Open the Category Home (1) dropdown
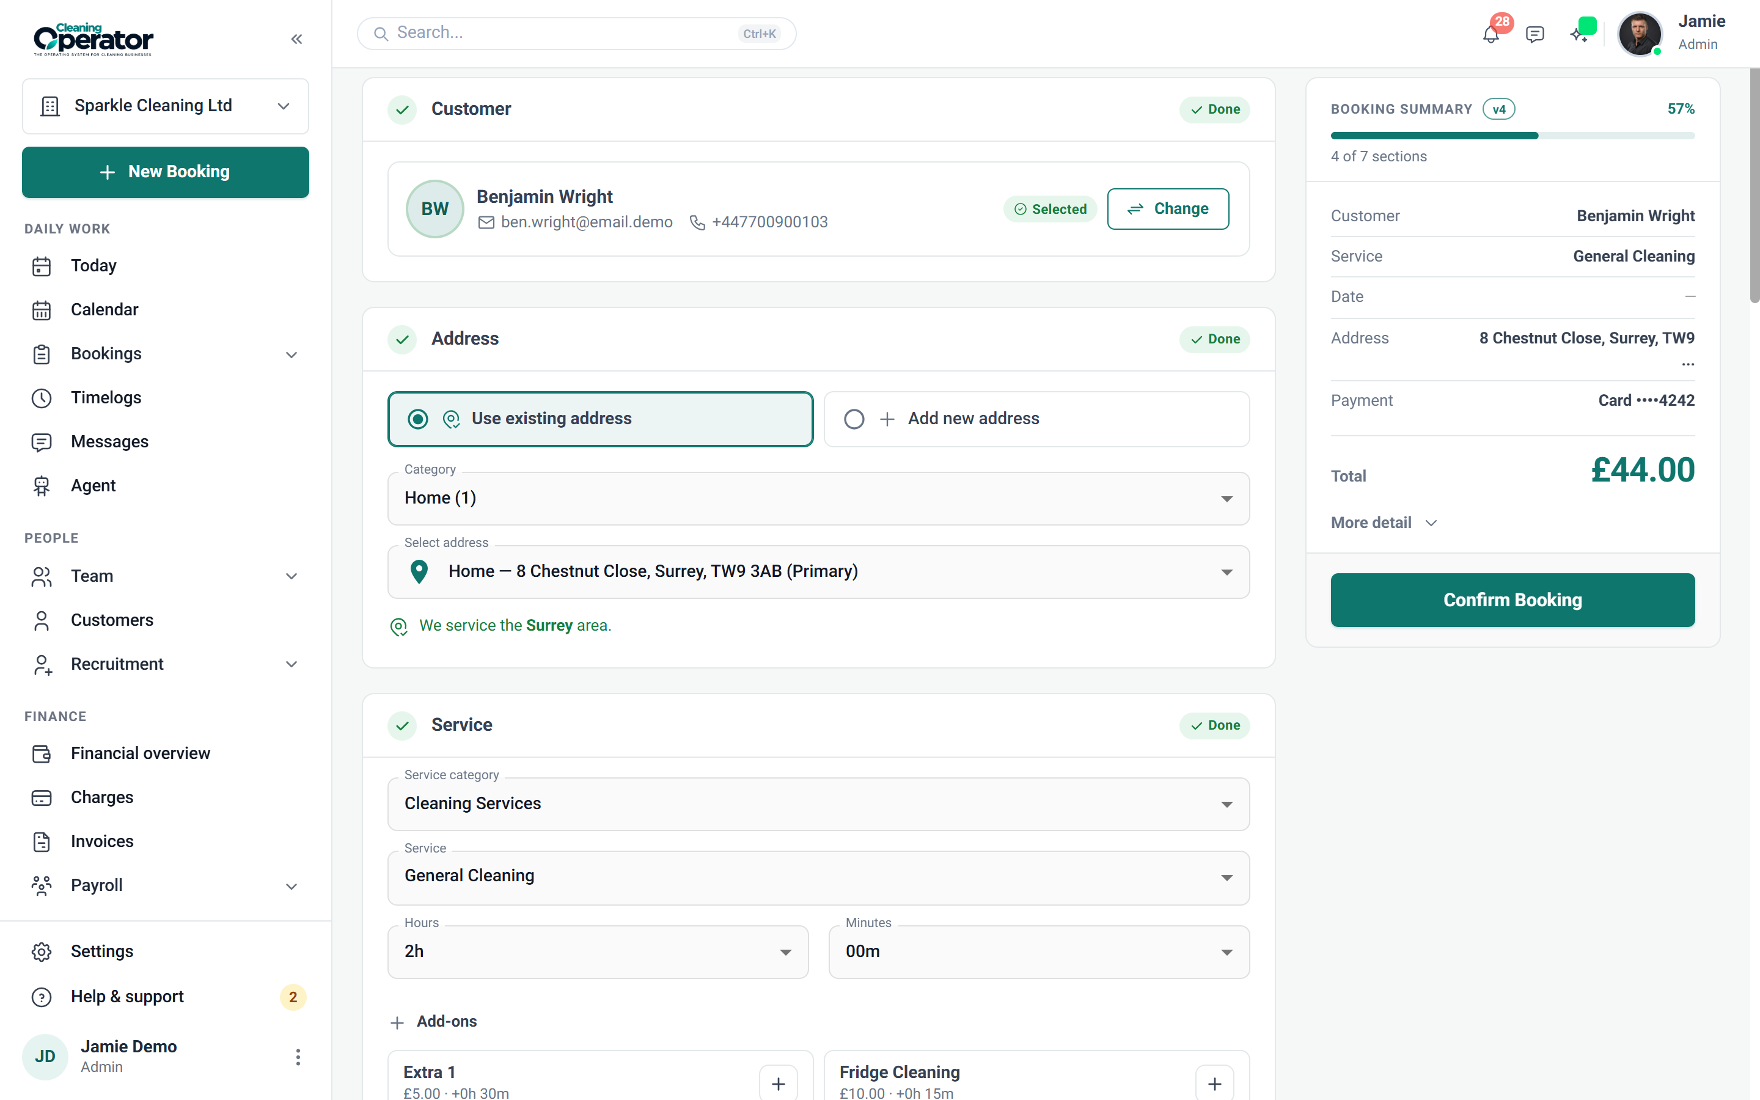 818,498
